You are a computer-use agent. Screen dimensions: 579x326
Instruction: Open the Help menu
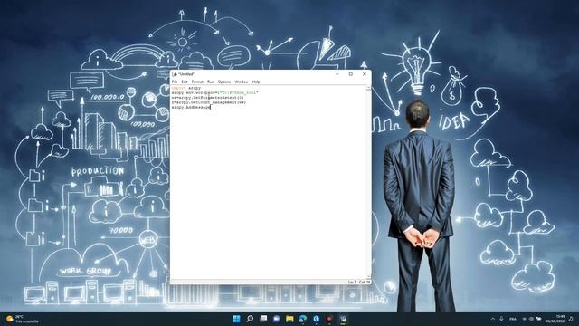coord(256,81)
